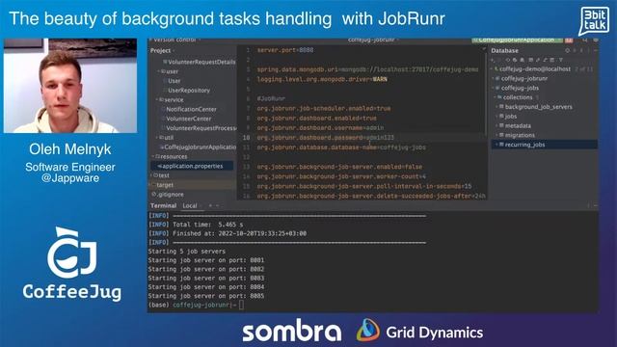Image resolution: width=617 pixels, height=347 pixels.
Task: Open the CoffejugJobrunrApplication run configuration dropdown
Action: click(x=518, y=40)
